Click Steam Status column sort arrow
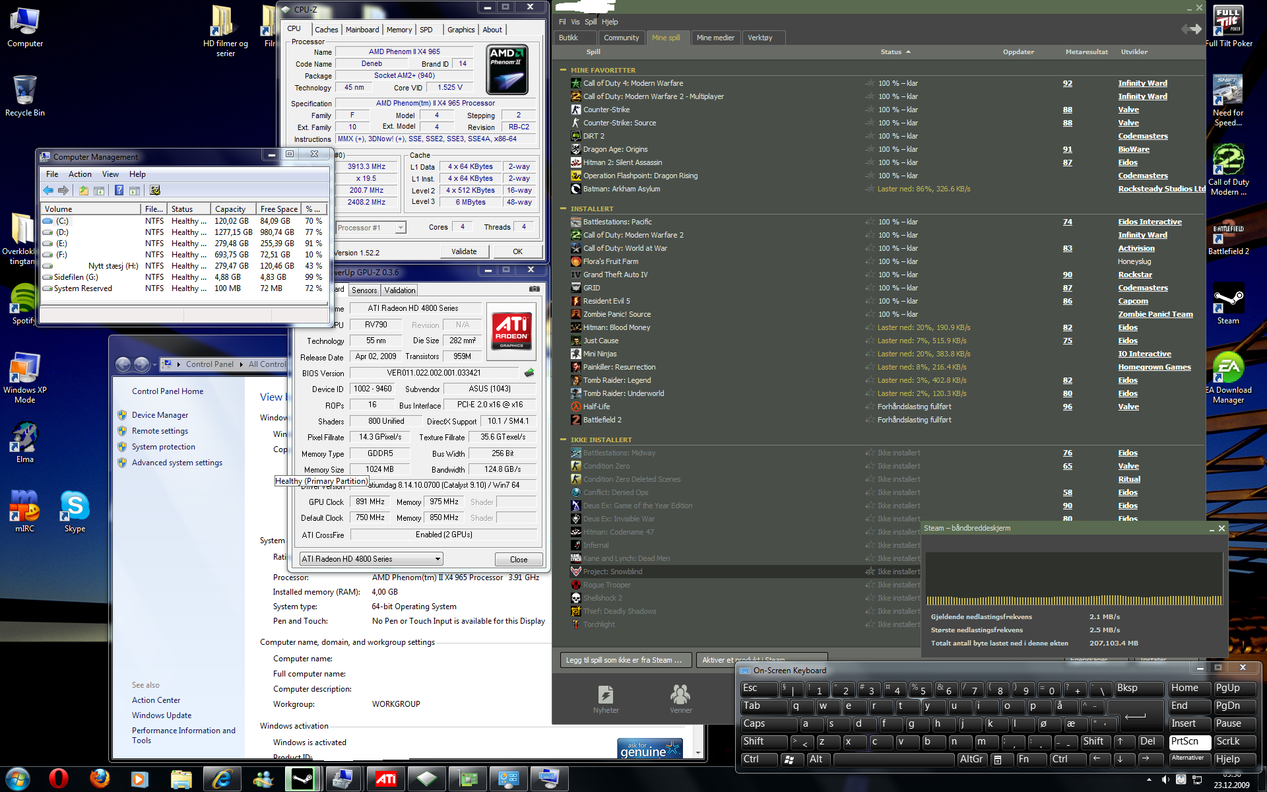This screenshot has height=792, width=1267. tap(908, 51)
